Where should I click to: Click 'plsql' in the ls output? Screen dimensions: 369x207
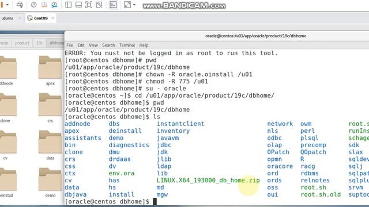coord(310,138)
